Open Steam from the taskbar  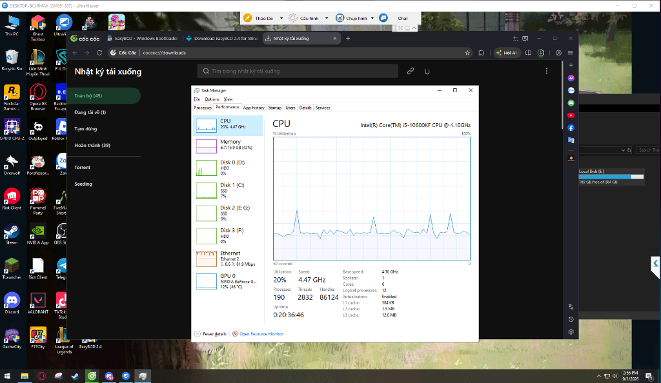coord(75,376)
